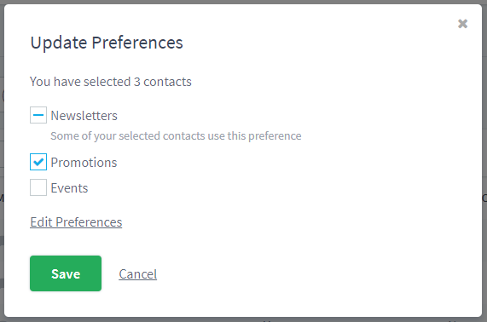Cancel the preference update
This screenshot has width=487, height=322.
click(138, 274)
